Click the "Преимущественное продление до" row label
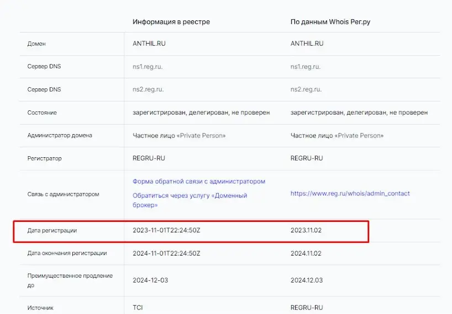The height and width of the screenshot is (314, 452). [x=70, y=280]
